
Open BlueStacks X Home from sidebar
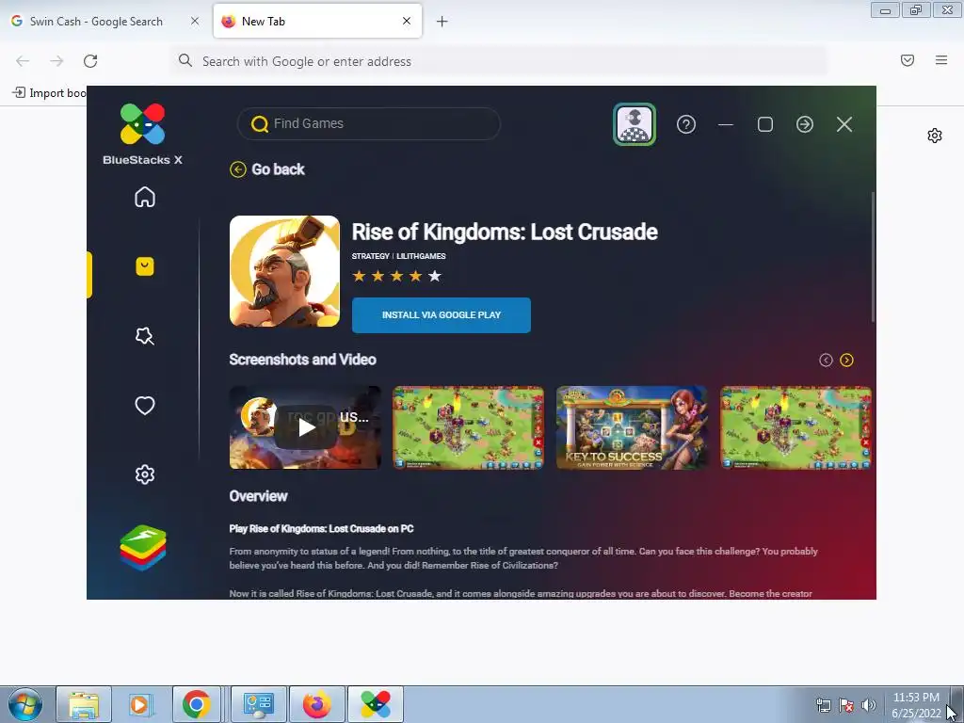144,197
